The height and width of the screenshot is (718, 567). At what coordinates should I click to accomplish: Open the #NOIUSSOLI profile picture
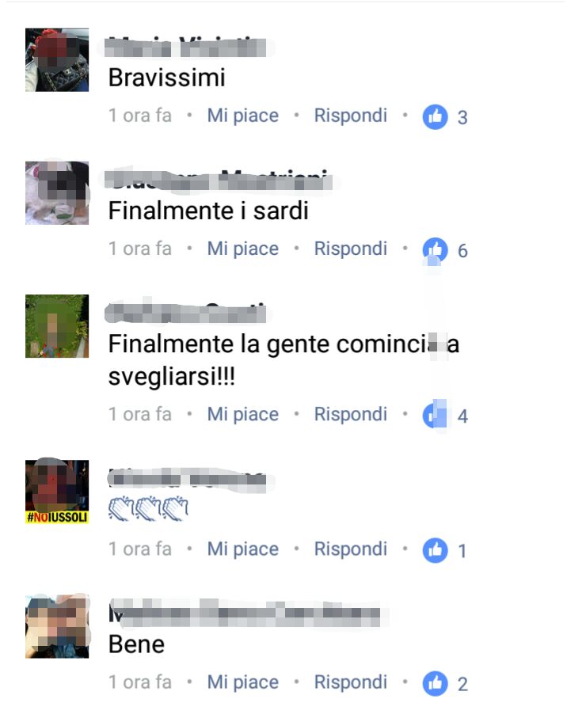(57, 492)
